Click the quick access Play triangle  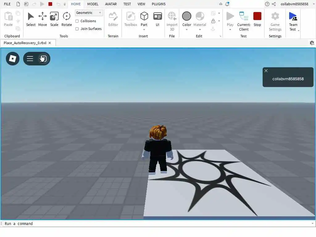click(42, 4)
